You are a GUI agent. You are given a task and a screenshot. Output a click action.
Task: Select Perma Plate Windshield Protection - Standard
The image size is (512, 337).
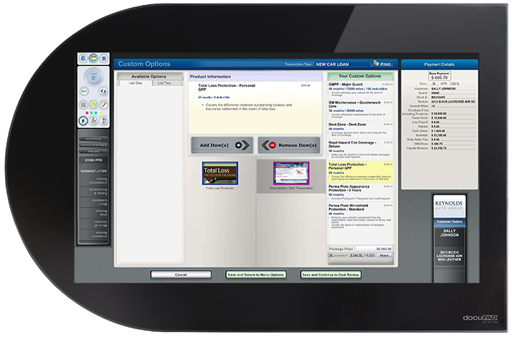pyautogui.click(x=360, y=216)
